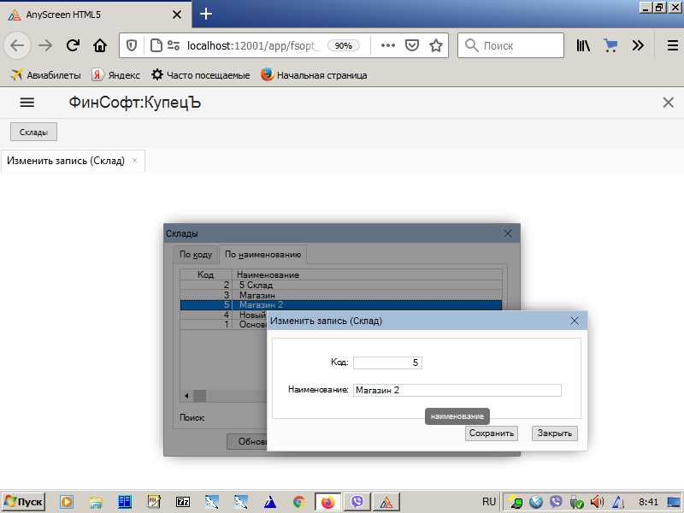Image resolution: width=684 pixels, height=513 pixels.
Task: Open a new browser tab
Action: [x=206, y=14]
